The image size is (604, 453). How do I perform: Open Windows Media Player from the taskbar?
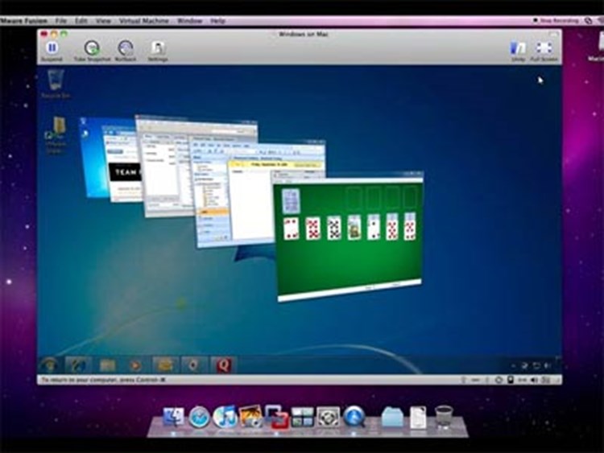[x=135, y=364]
